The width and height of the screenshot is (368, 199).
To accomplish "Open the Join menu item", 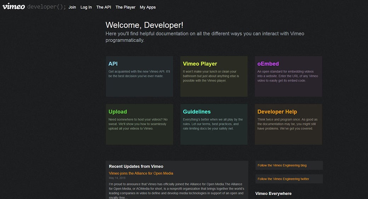I will tap(72, 7).
